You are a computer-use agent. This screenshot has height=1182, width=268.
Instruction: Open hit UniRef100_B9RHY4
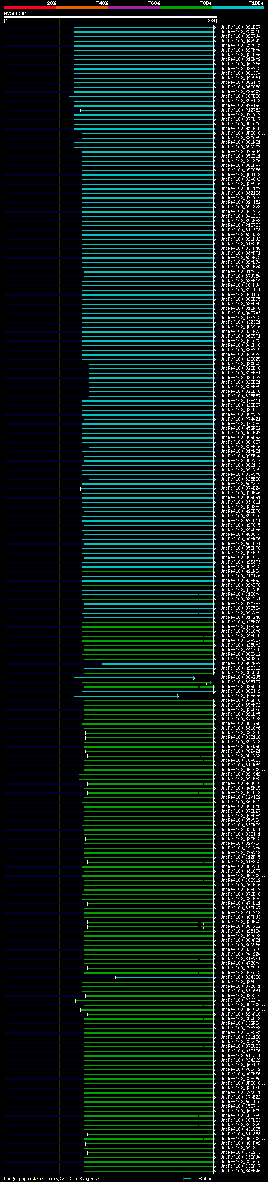[x=240, y=50]
